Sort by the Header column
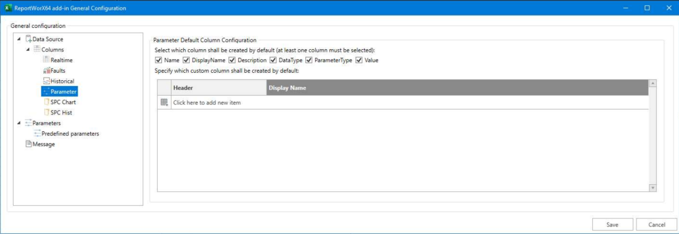Screen dimensions: 679x234 (x=219, y=88)
